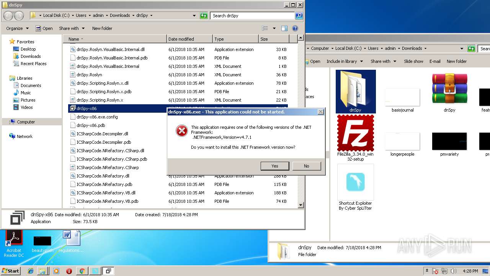The width and height of the screenshot is (490, 276).
Task: Open the Pictures library
Action: tap(28, 100)
